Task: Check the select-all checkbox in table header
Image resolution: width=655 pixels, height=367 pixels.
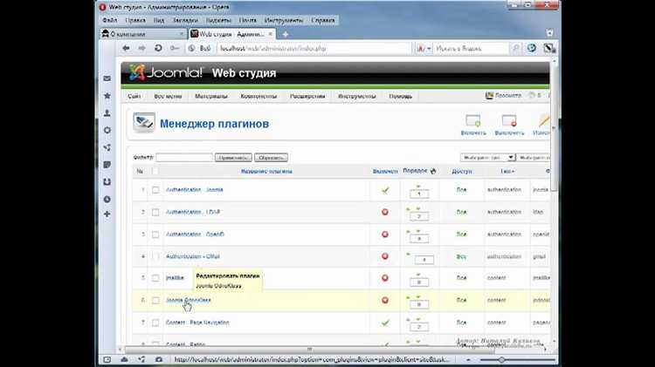Action: (x=155, y=171)
